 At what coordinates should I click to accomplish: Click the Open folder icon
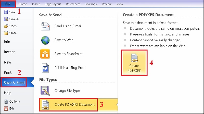pyautogui.click(x=6, y=26)
